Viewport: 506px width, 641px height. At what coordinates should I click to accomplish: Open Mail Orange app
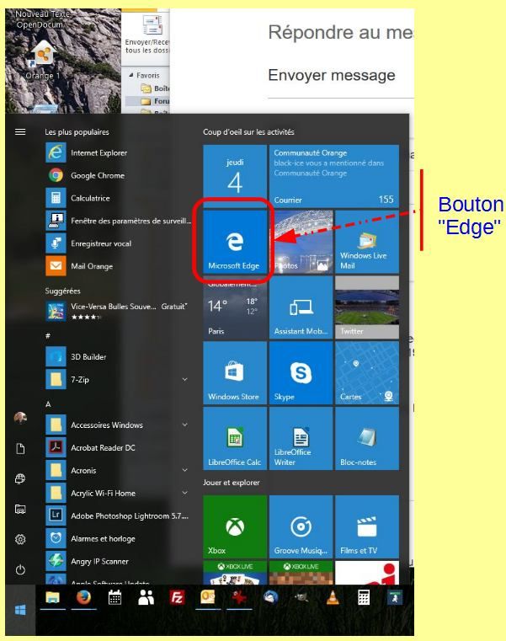[118, 266]
